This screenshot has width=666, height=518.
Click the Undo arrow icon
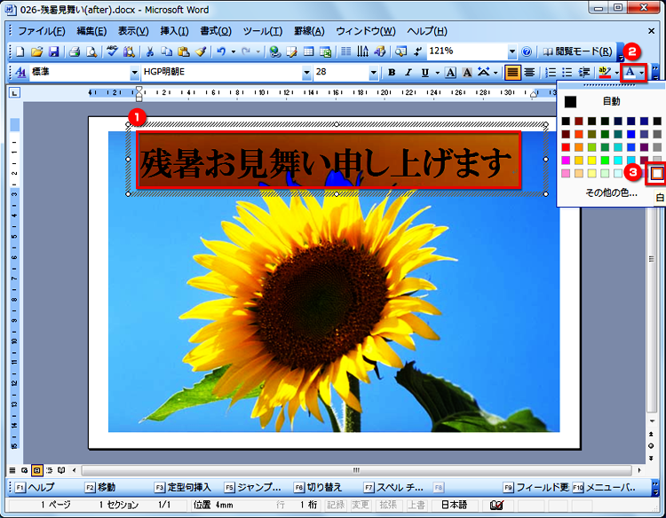pos(221,51)
